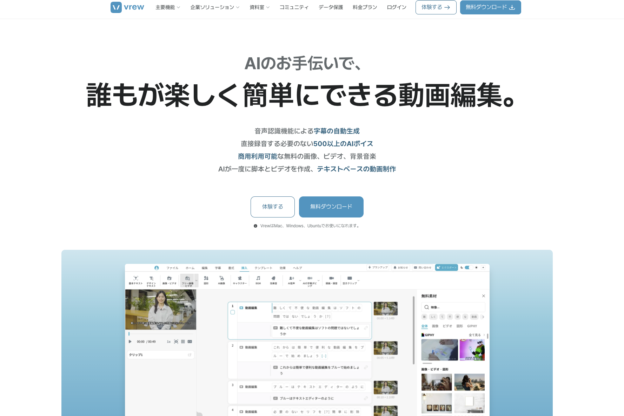Click the エクスポート button
Image resolution: width=624 pixels, height=416 pixels.
[446, 267]
